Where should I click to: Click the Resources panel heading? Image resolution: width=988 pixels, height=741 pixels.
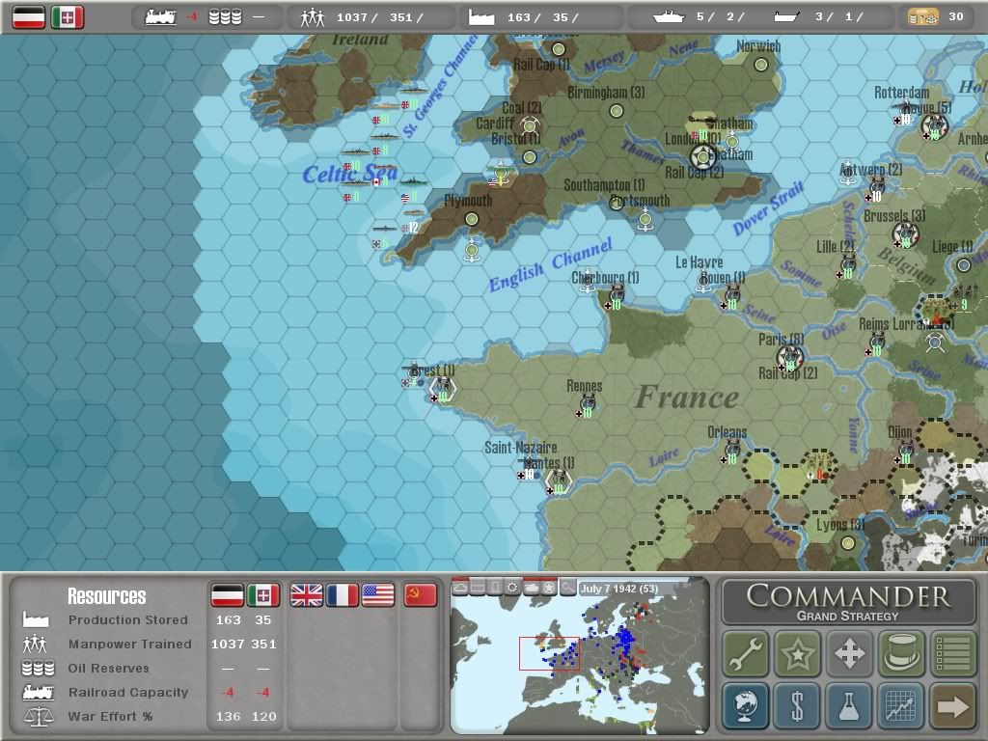[106, 596]
